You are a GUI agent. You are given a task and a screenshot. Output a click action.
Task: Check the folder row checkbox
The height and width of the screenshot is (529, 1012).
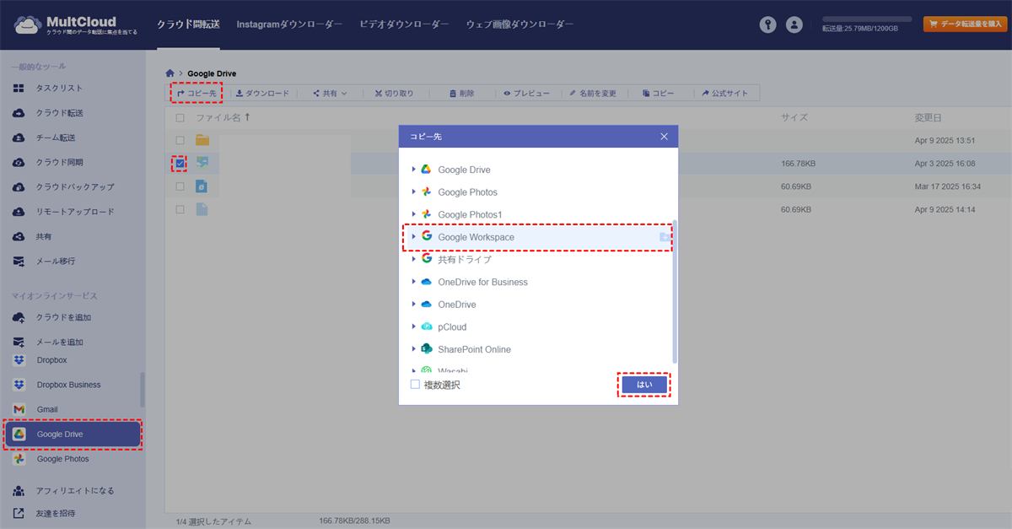coord(180,140)
